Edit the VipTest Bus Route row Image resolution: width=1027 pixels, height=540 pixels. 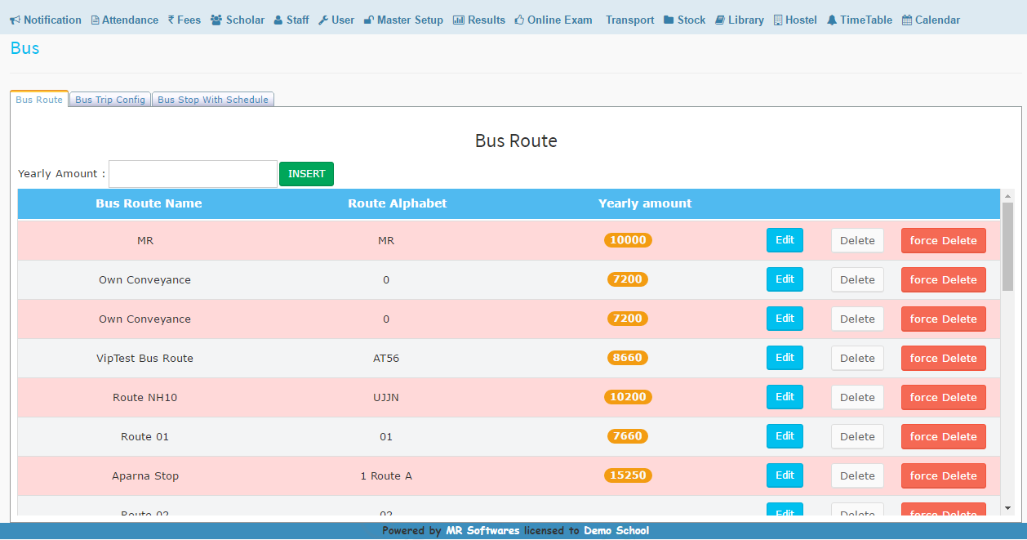tap(785, 358)
